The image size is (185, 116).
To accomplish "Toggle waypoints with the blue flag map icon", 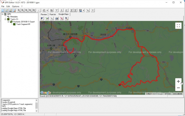I will click(x=42, y=19).
